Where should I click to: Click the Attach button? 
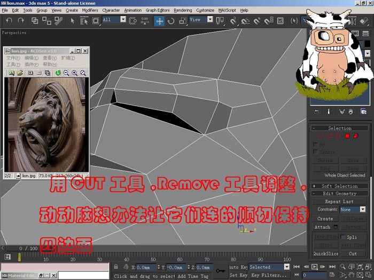[323, 227]
